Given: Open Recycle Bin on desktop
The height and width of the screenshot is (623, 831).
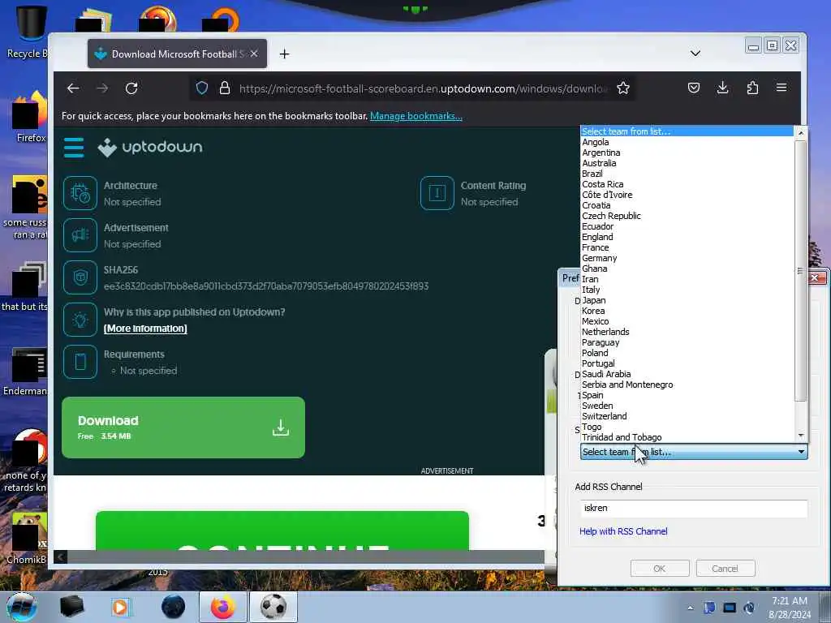Looking at the screenshot, I should (29, 31).
